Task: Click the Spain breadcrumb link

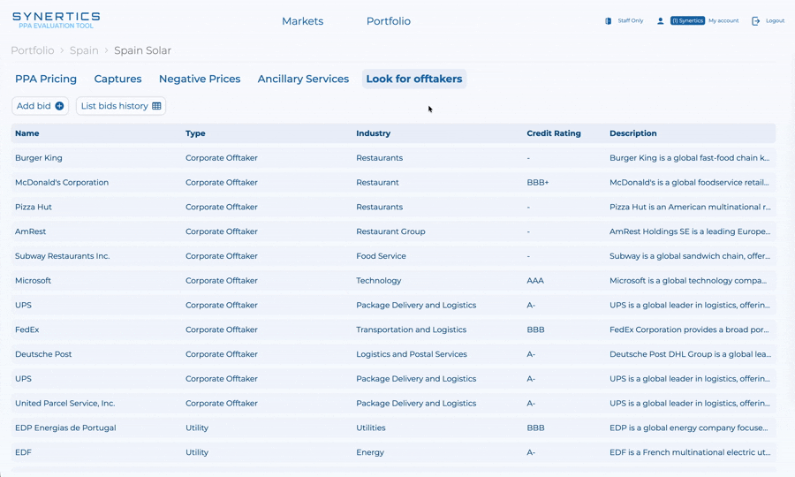Action: click(84, 50)
